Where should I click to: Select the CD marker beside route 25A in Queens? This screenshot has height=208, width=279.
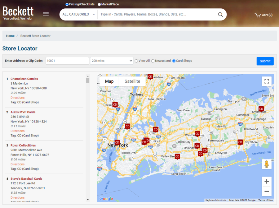click(x=156, y=129)
